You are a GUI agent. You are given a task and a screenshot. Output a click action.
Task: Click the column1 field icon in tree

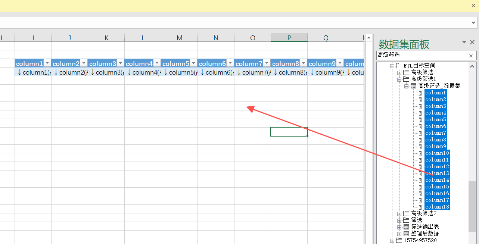point(420,93)
